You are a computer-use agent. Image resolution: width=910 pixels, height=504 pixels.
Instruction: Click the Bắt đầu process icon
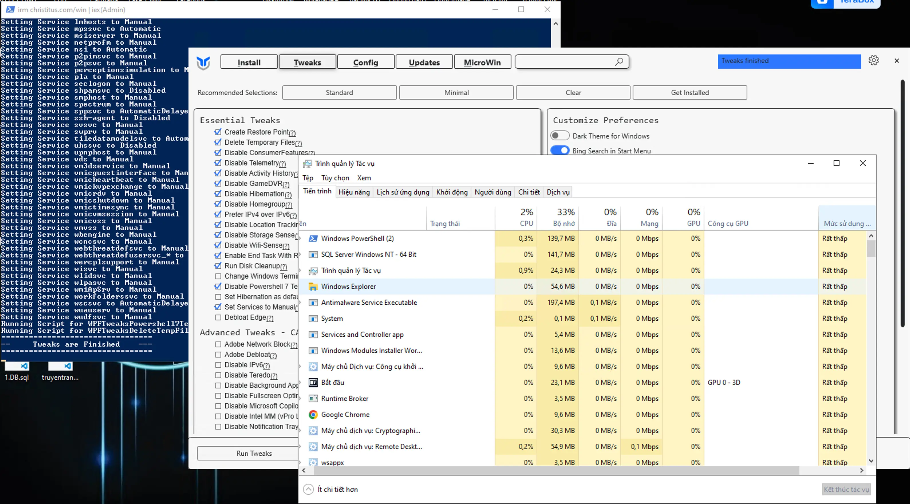(313, 383)
